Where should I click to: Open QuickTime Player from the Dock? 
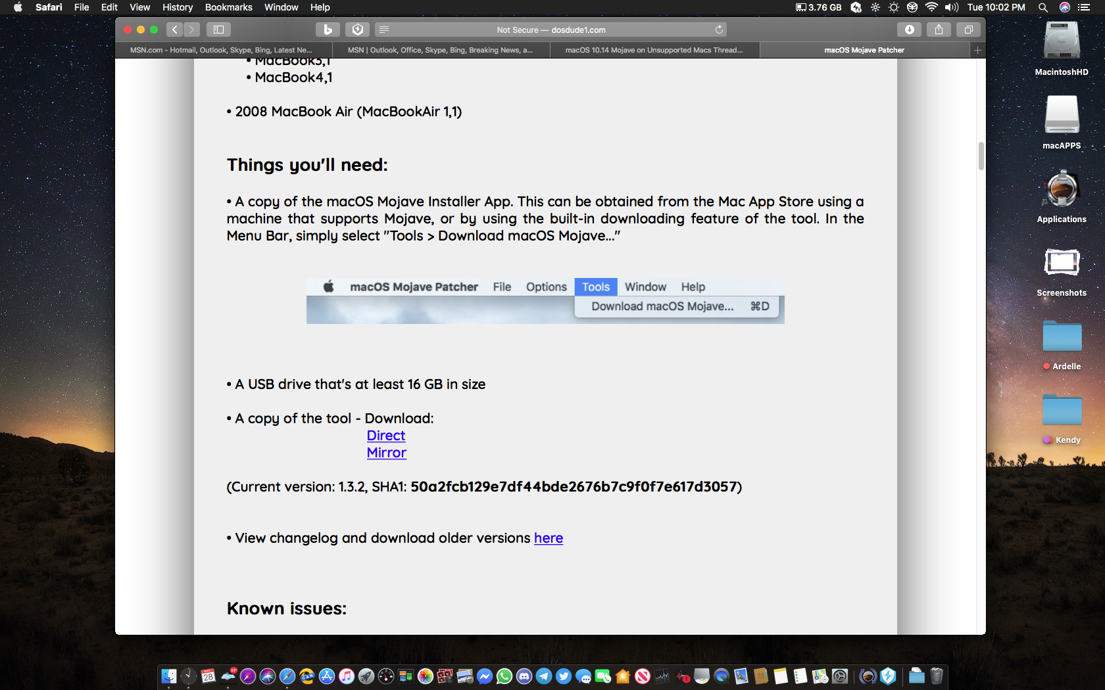point(722,676)
